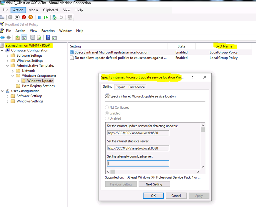Image resolution: width=256 pixels, height=207 pixels.
Task: Click the alternate download server field
Action: pos(138,163)
